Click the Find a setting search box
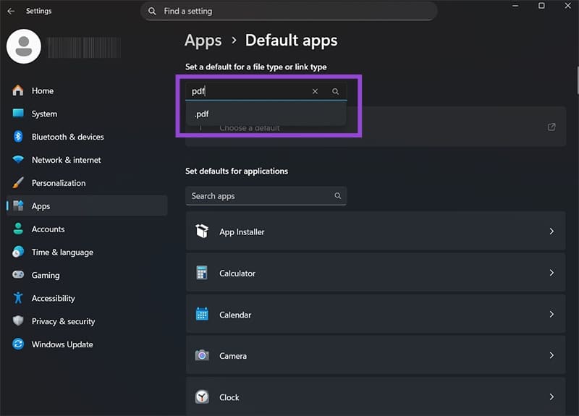 coord(289,11)
